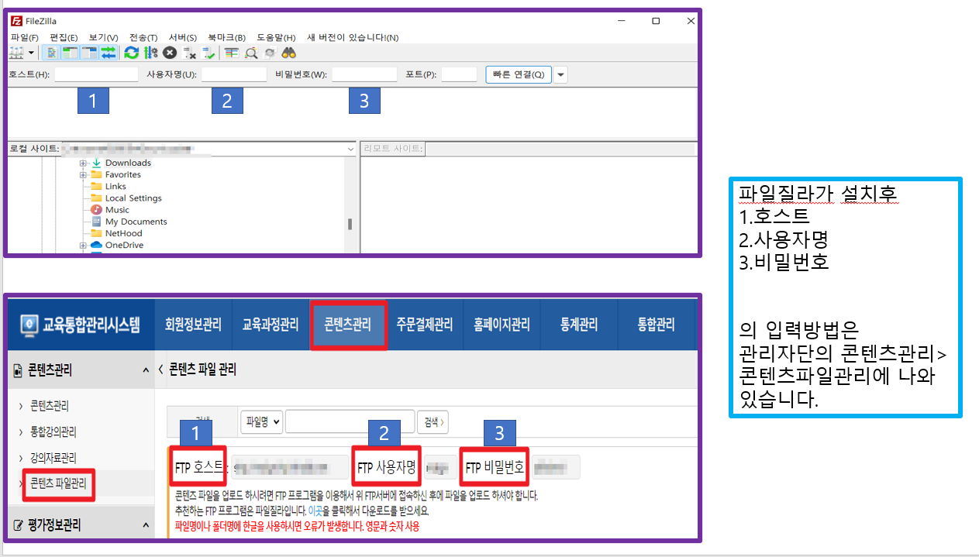Toggle transfer queue display icon
The width and height of the screenshot is (979, 557).
tap(109, 53)
